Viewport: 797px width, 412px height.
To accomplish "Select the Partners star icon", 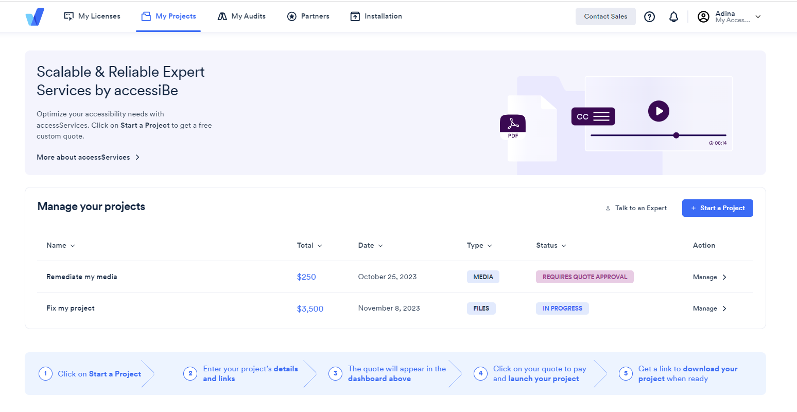I will coord(292,16).
